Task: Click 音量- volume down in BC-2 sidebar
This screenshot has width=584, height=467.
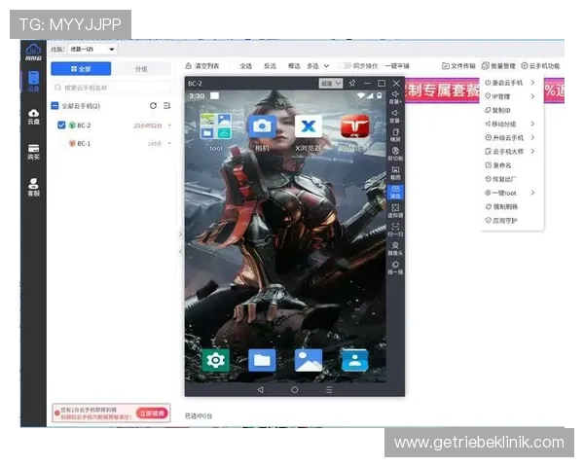Action: 395,116
